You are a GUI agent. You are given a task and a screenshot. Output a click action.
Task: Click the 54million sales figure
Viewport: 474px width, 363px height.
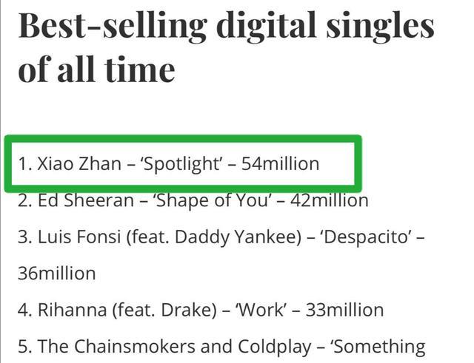click(x=280, y=163)
